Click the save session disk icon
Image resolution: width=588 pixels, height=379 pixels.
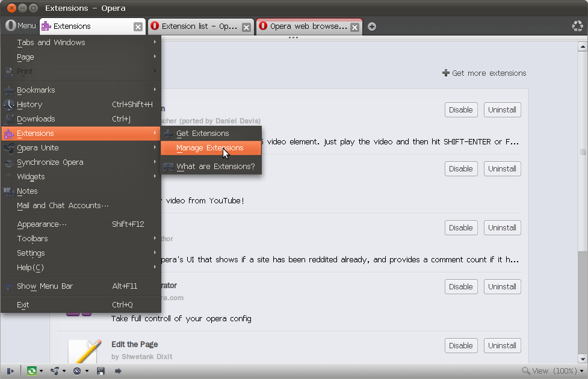click(x=100, y=371)
